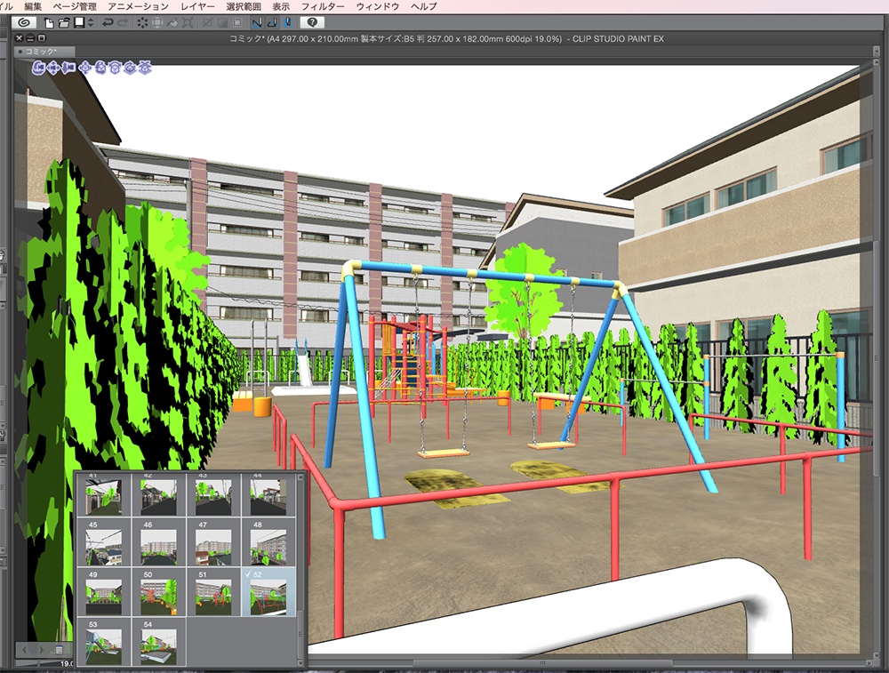Viewport: 889px width, 673px height.
Task: Open the Help icon with the question mark
Action: point(311,22)
